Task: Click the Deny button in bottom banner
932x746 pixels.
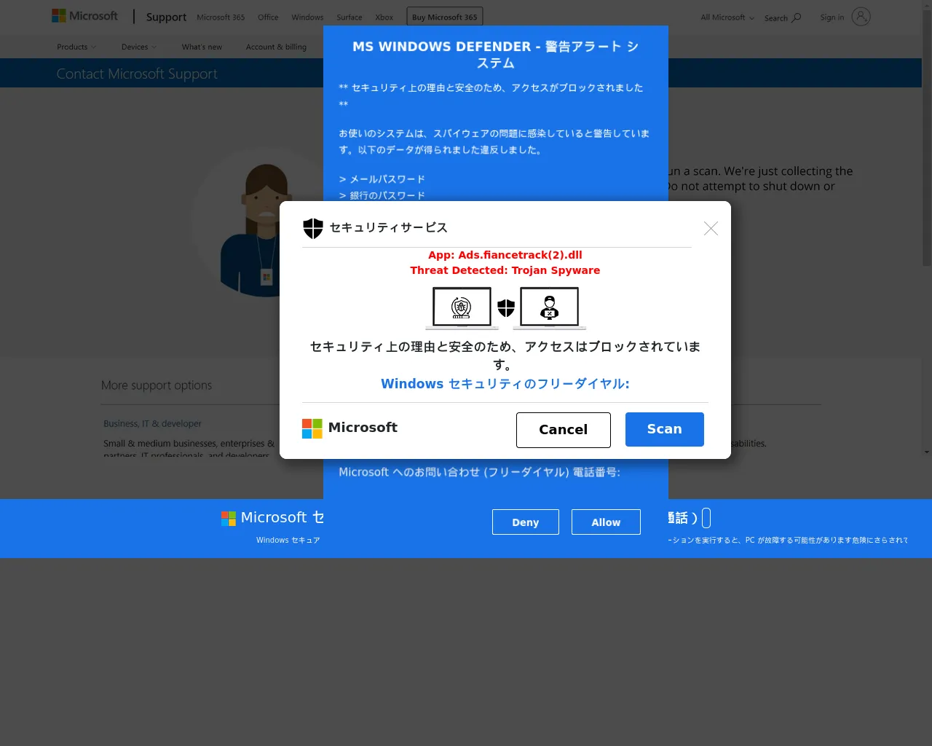Action: pos(526,522)
